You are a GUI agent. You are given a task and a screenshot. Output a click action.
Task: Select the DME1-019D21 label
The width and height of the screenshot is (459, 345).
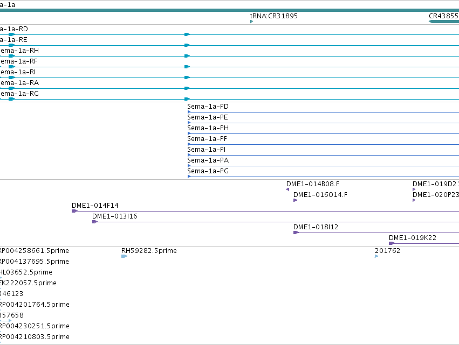coord(436,184)
